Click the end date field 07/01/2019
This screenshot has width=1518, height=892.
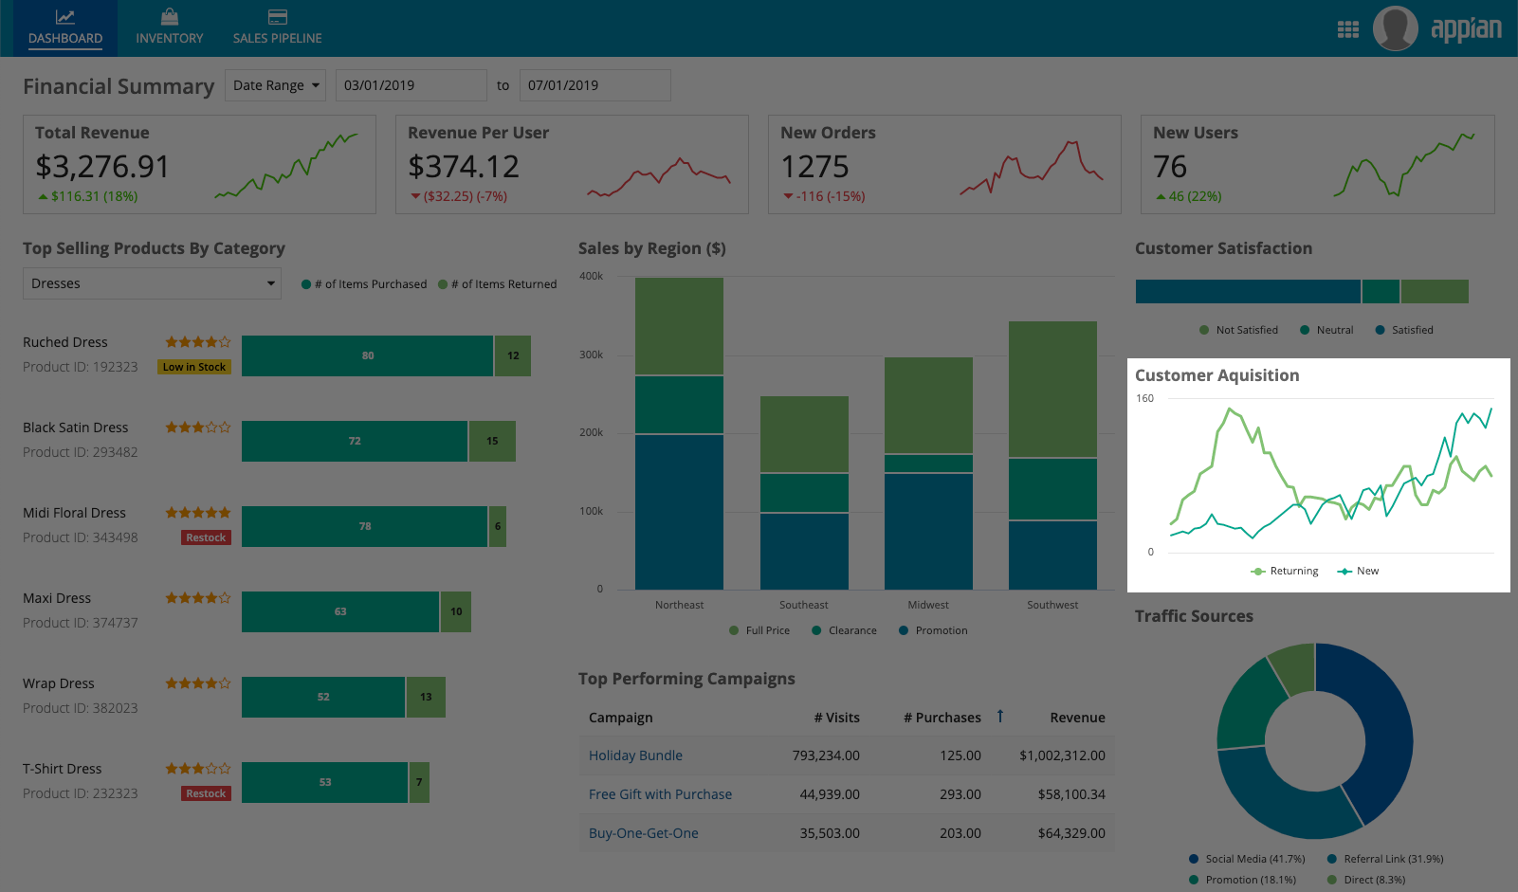(594, 85)
